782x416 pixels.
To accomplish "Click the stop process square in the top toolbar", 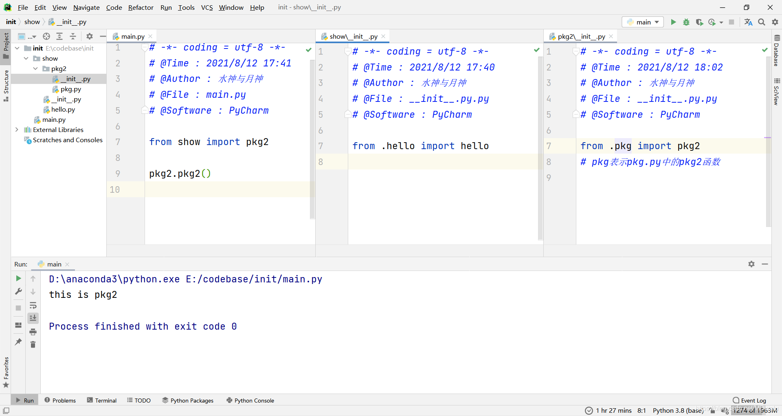I will click(731, 22).
